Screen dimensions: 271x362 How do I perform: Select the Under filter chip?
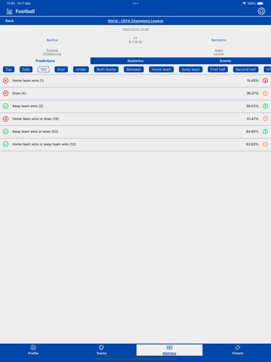[81, 69]
